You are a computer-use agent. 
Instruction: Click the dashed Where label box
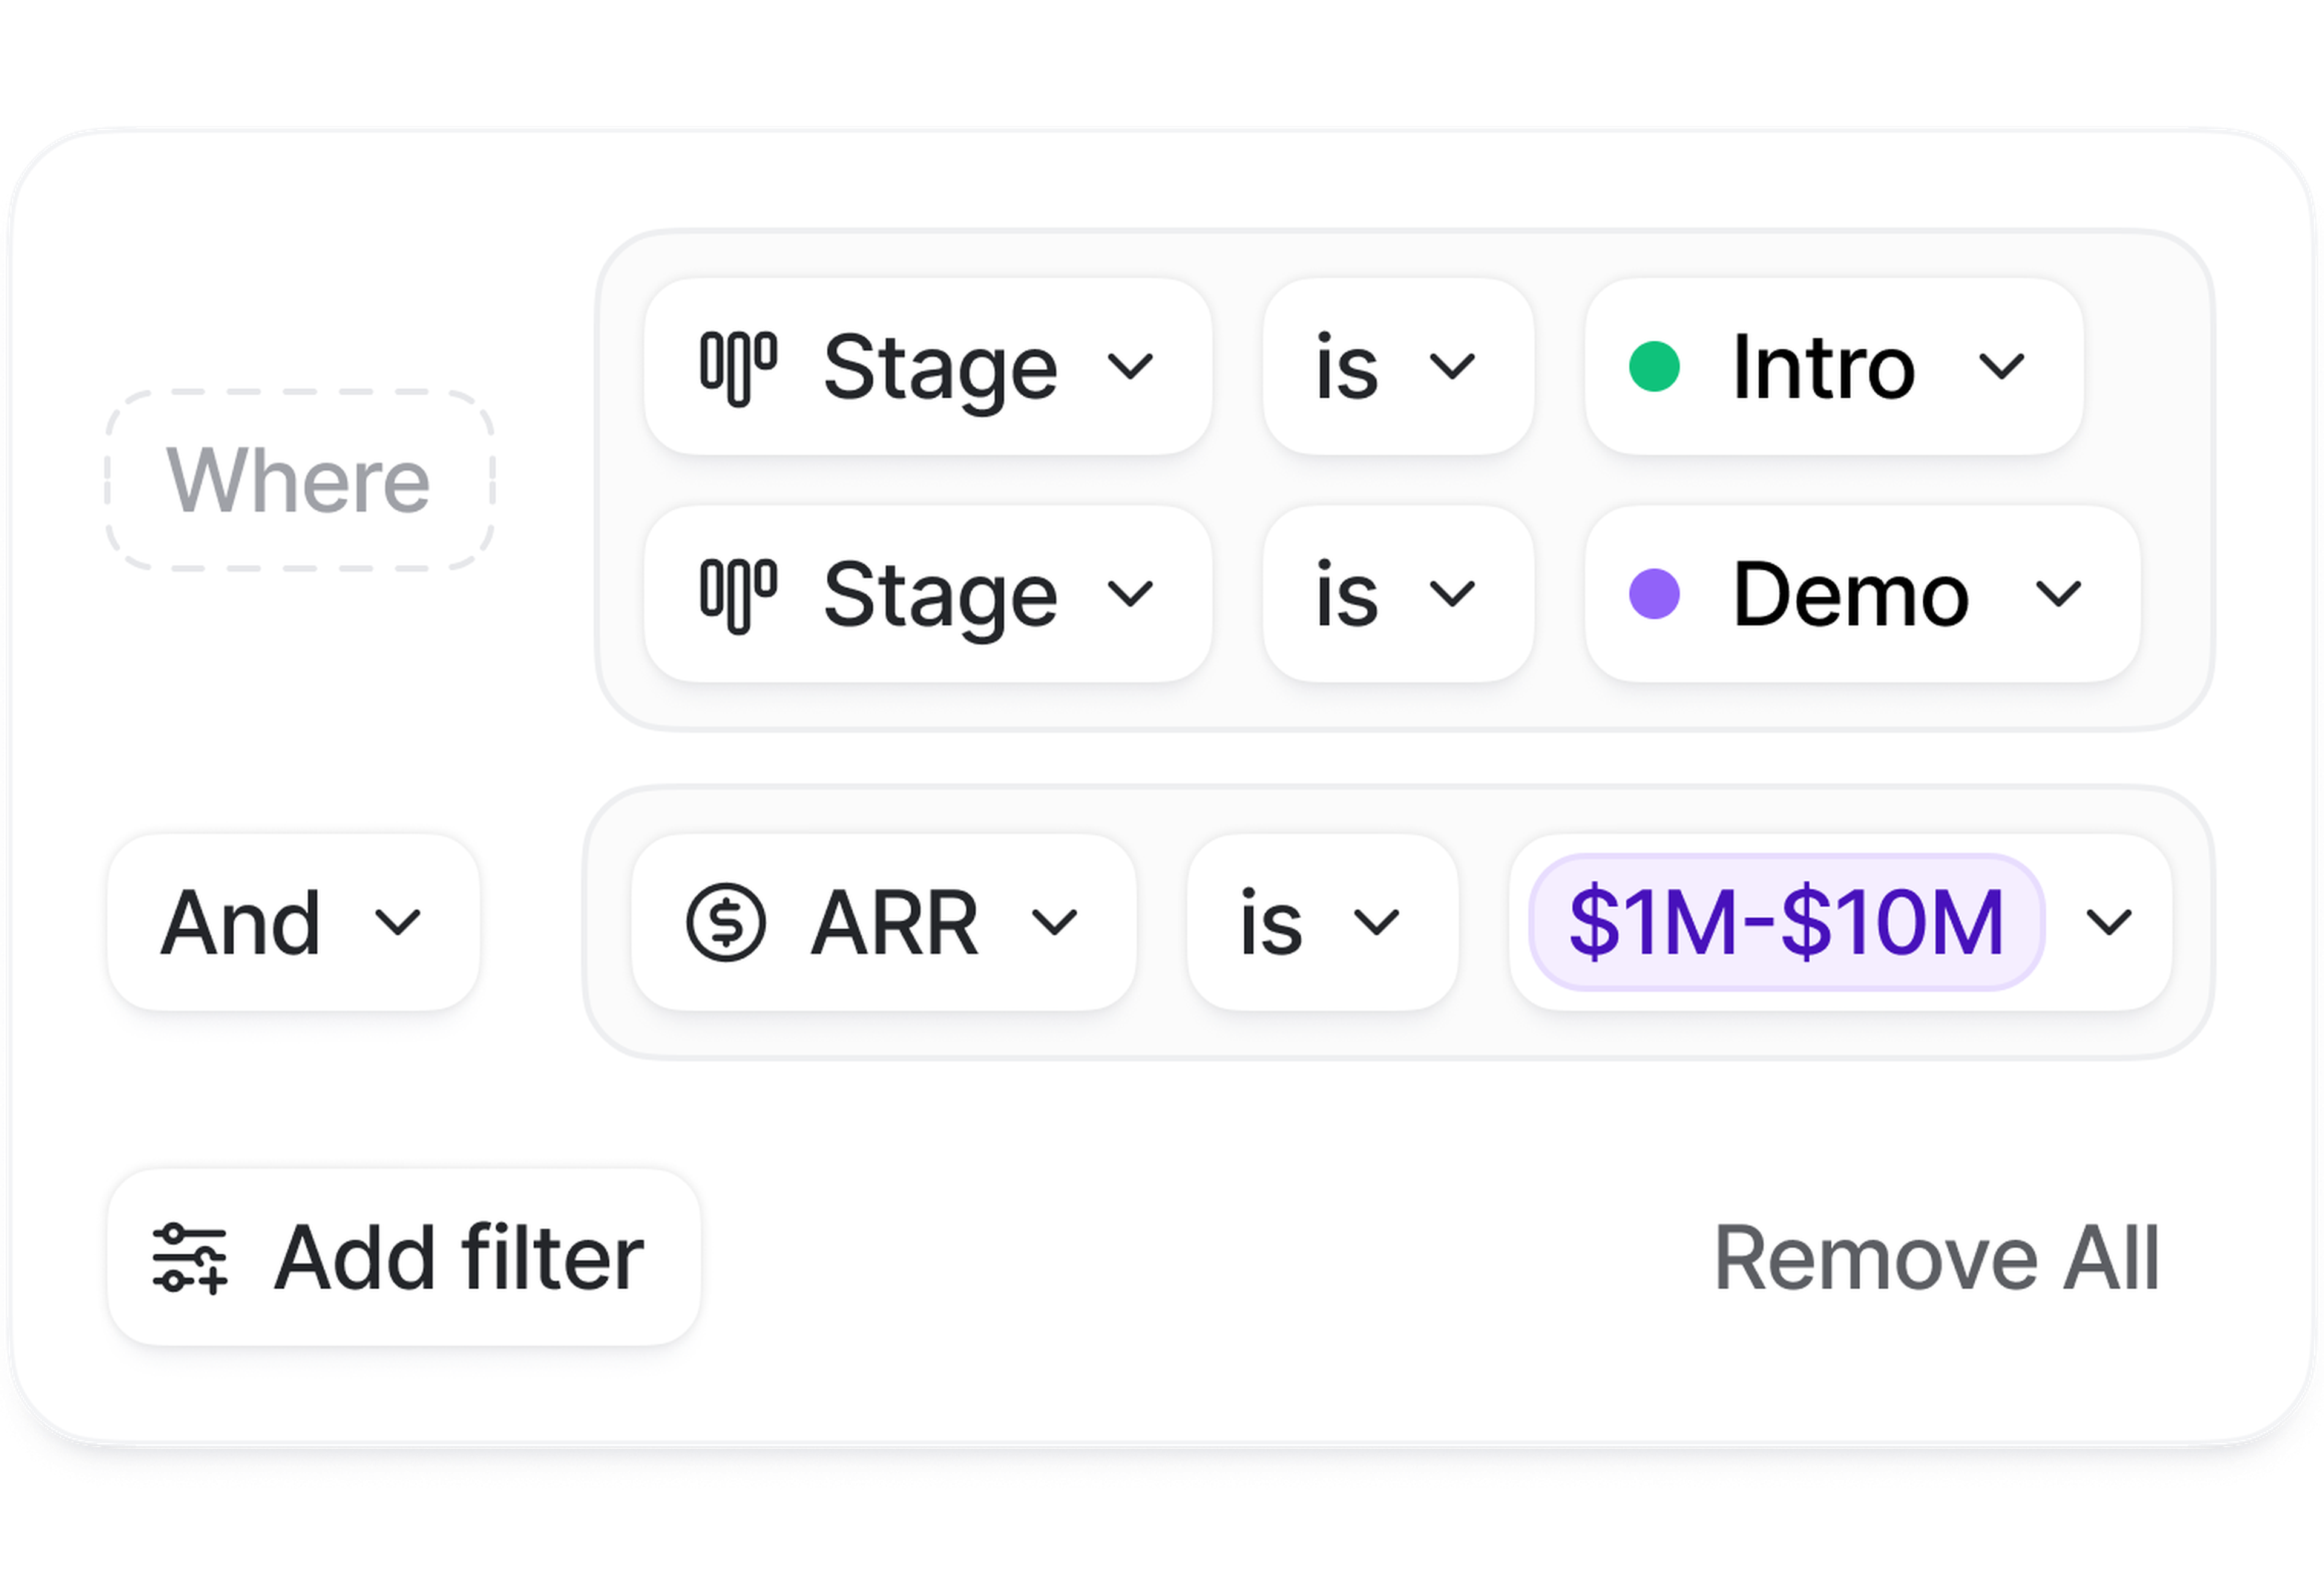pyautogui.click(x=299, y=481)
